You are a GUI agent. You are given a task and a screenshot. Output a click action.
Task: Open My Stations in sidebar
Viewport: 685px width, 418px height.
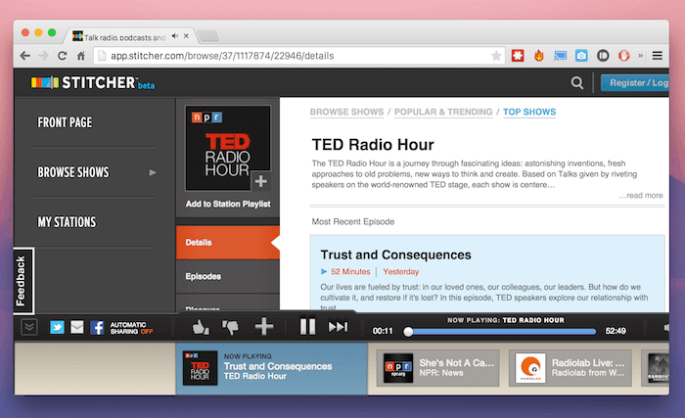click(67, 222)
